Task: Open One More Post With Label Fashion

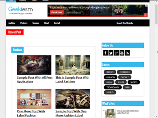Action: tap(31, 114)
